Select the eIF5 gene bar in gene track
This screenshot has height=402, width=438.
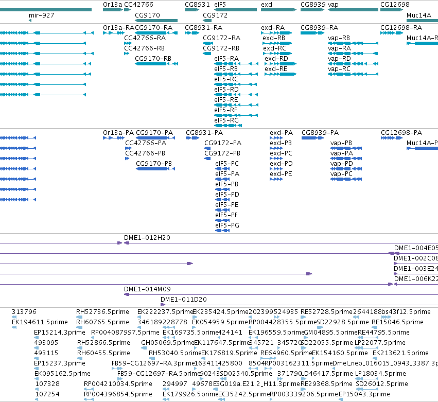(x=236, y=10)
